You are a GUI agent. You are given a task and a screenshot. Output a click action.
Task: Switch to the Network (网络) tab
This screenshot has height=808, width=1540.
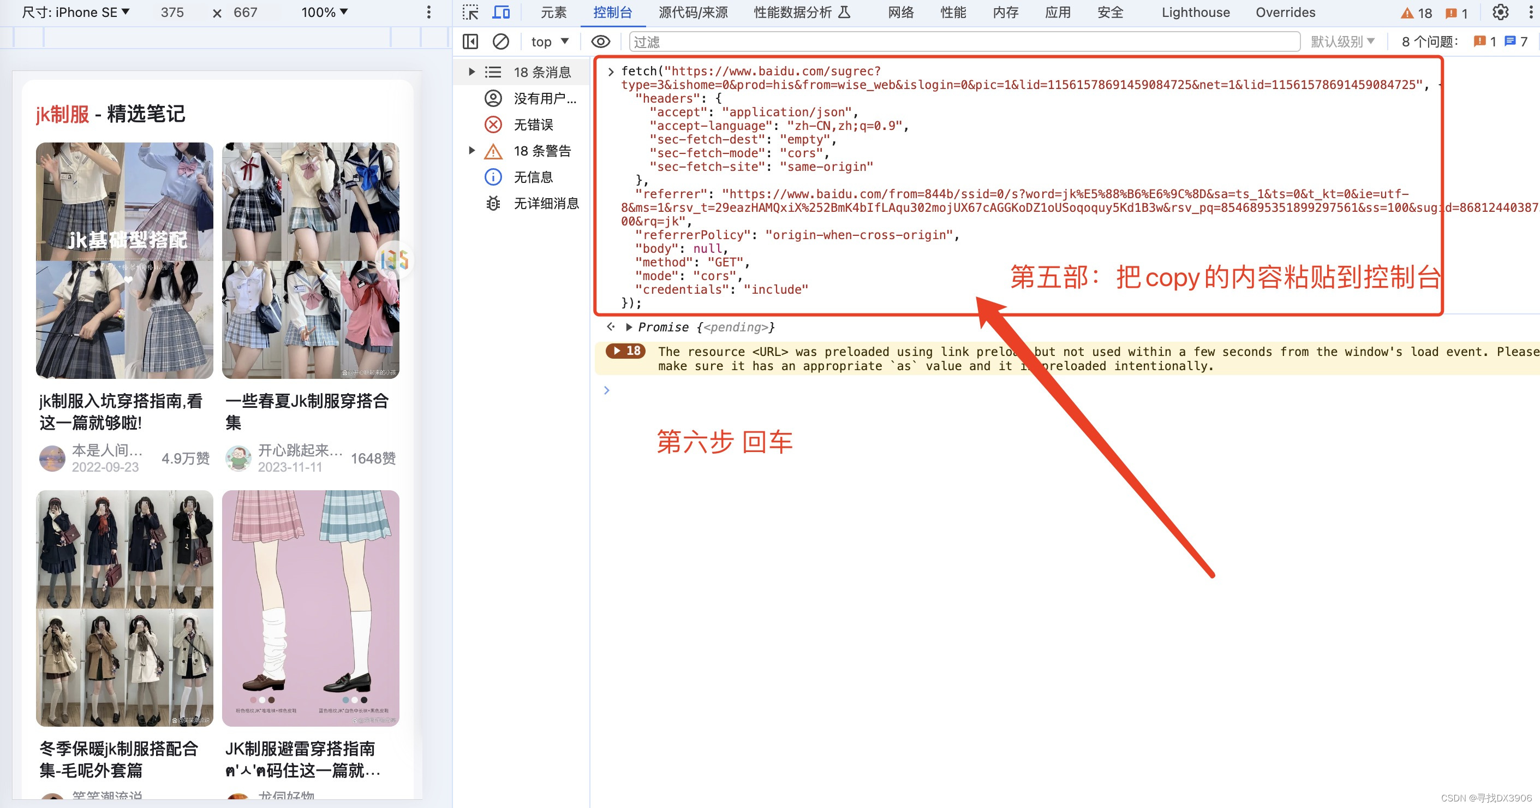tap(900, 12)
